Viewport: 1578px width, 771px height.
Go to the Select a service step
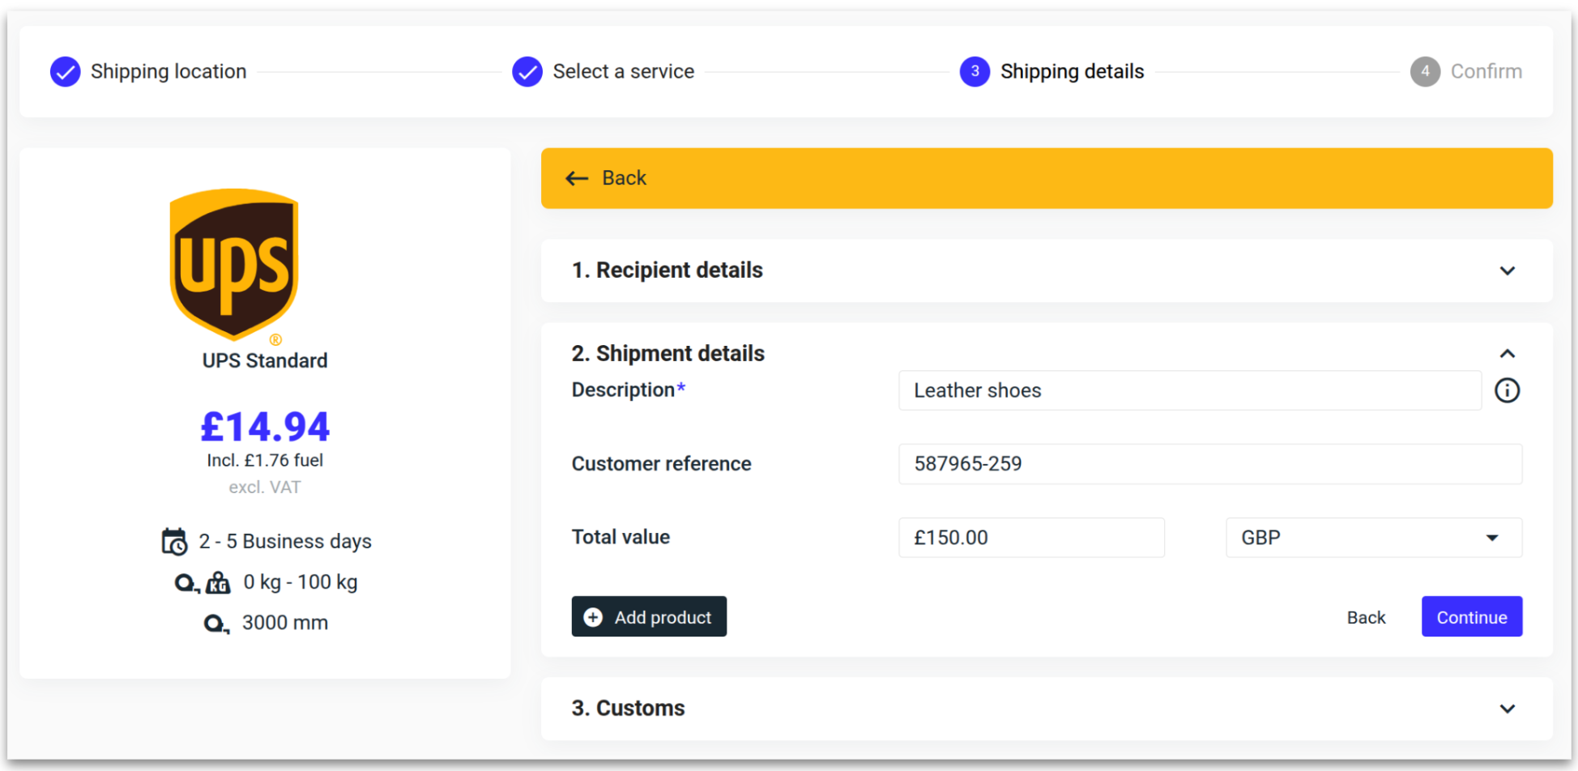pyautogui.click(x=623, y=71)
